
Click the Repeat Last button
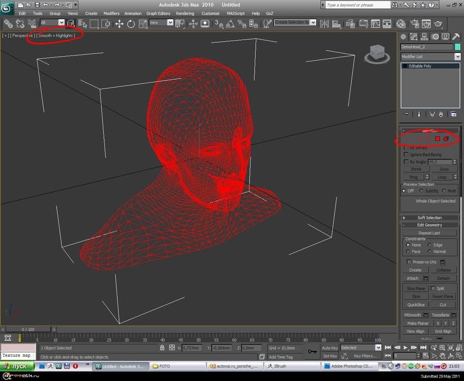click(429, 233)
